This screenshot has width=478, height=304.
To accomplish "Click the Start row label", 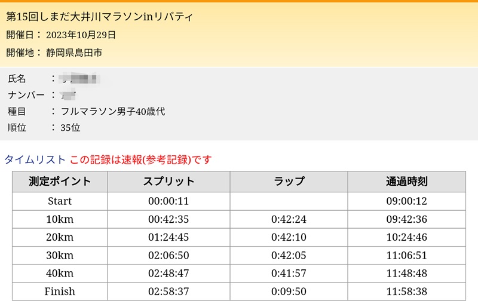I will pos(60,201).
